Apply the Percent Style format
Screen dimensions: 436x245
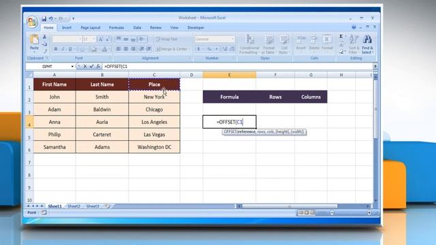[x=209, y=49]
